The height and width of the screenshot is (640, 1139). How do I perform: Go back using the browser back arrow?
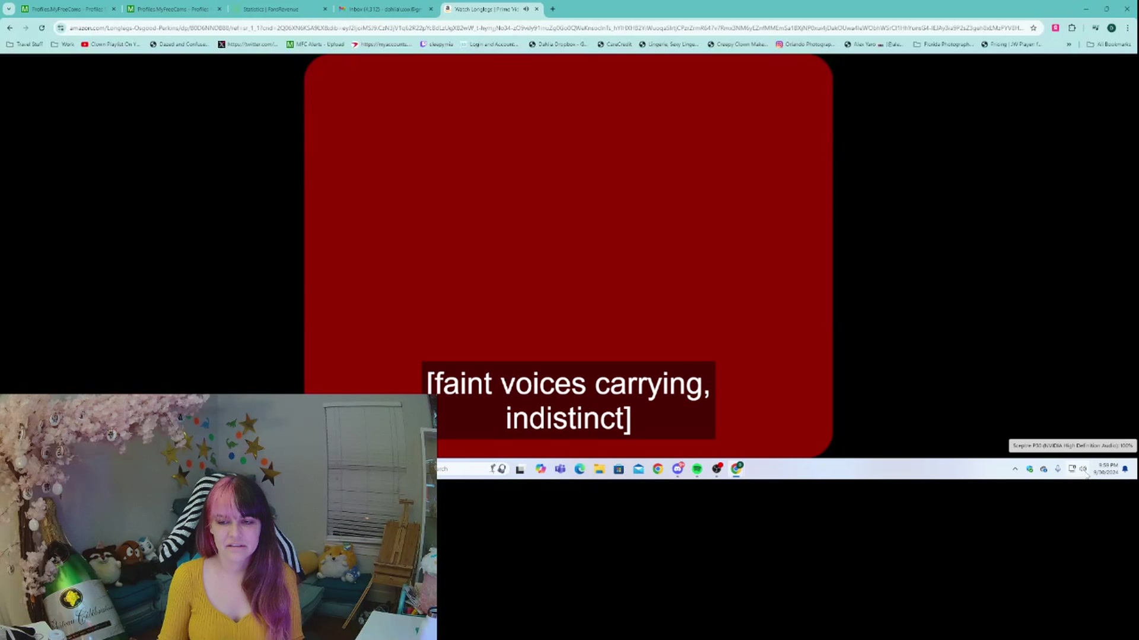coord(10,28)
